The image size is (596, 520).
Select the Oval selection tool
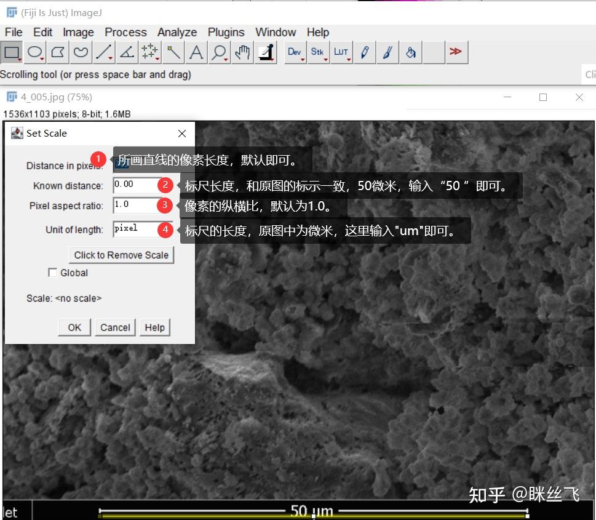35,52
